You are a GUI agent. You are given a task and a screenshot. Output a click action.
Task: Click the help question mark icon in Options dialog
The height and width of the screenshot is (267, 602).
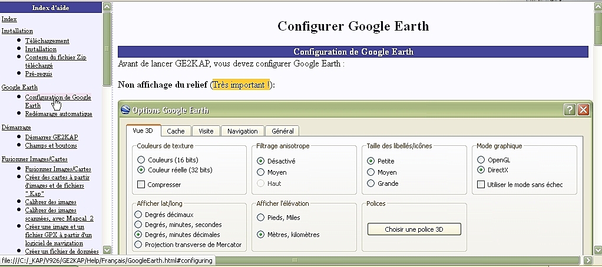pos(570,110)
